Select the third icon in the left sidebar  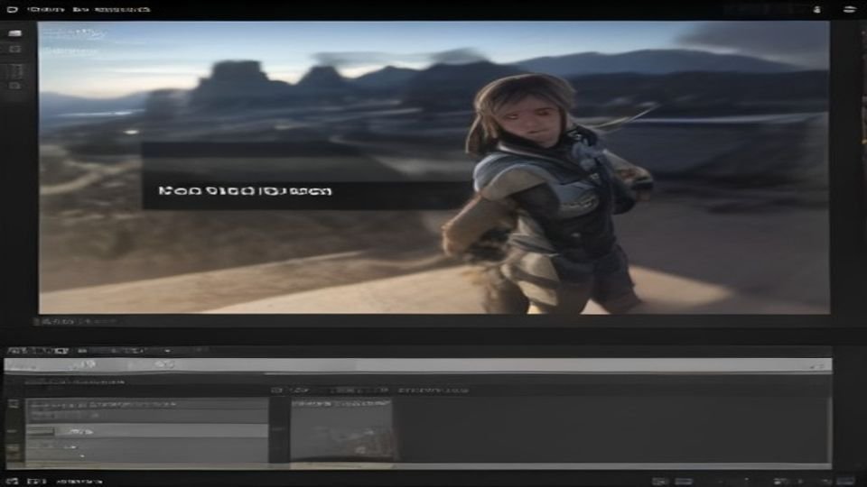(x=15, y=70)
